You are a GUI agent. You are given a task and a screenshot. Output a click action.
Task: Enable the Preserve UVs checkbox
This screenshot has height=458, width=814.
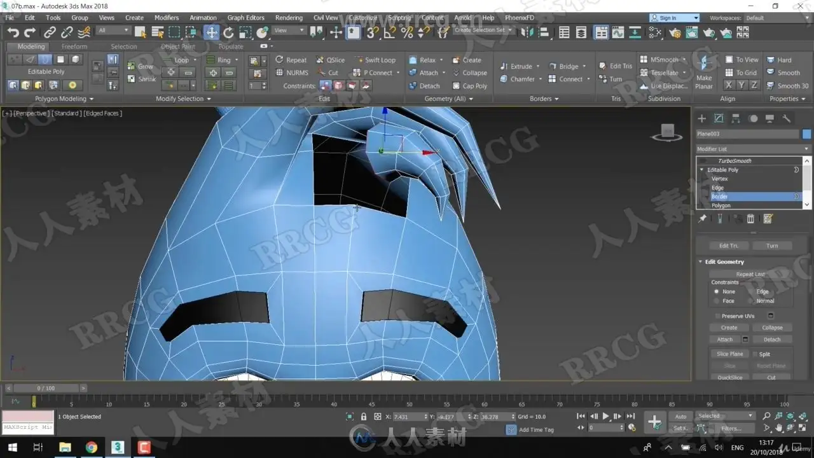(x=717, y=316)
